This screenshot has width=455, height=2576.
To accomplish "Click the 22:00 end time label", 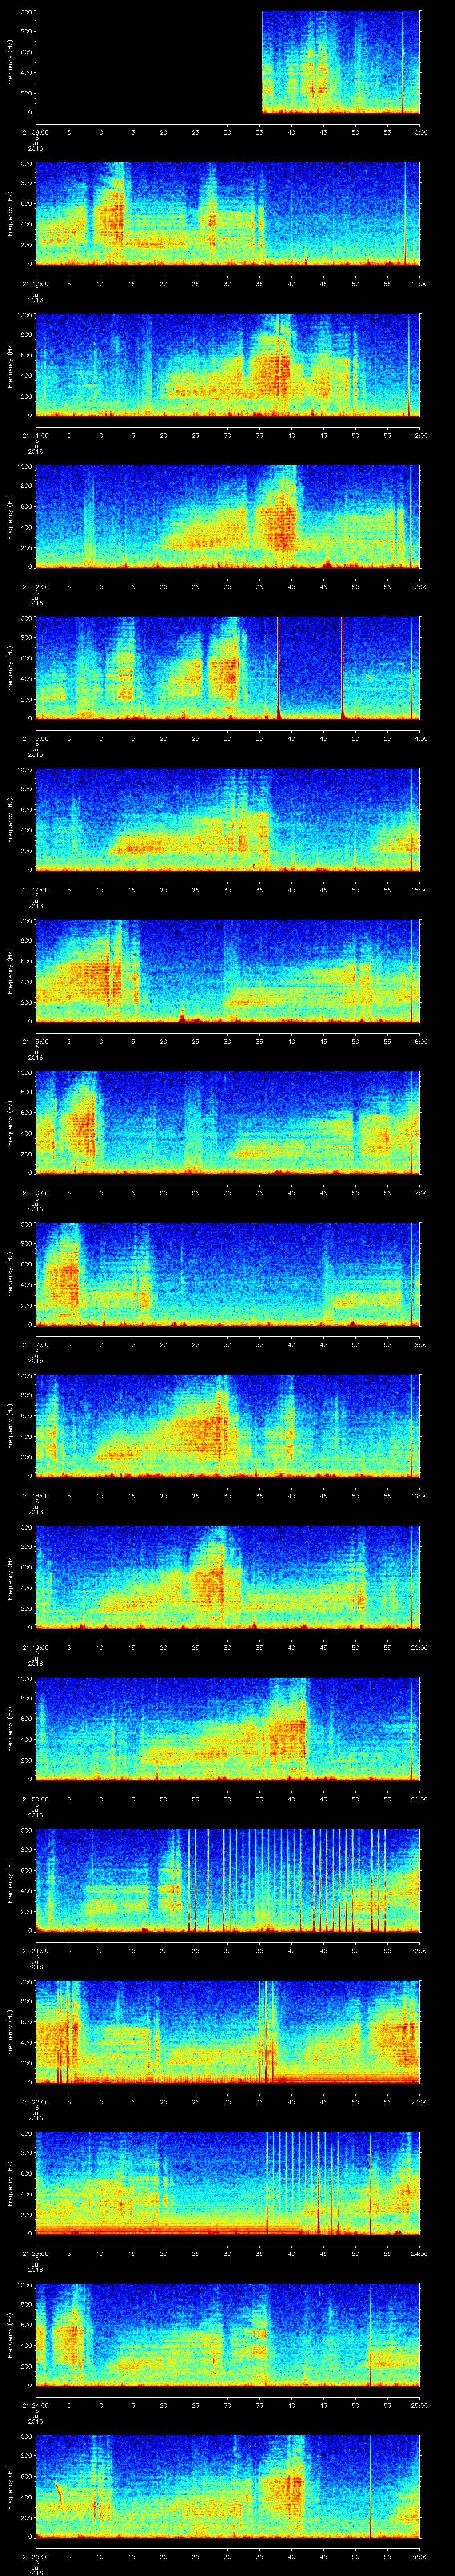I will coord(419,1950).
